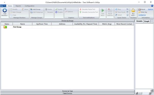
Task: Sort by the Address column header
Action: (x=62, y=24)
